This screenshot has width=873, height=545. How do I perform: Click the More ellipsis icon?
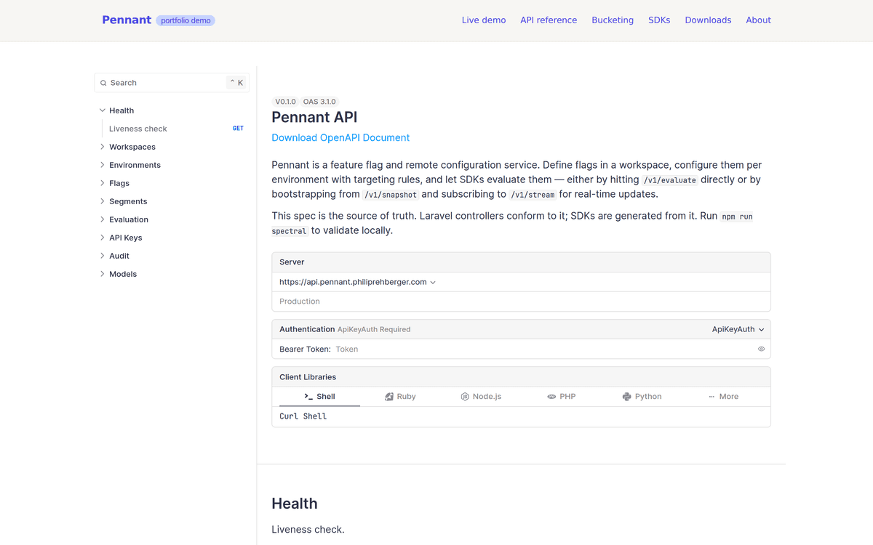coord(711,397)
